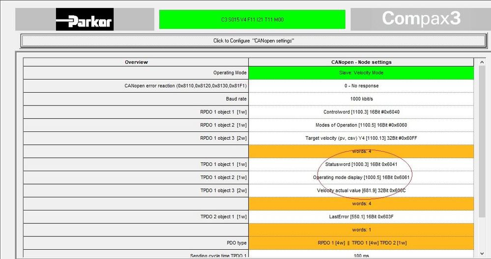
Task: Click the Sending cycle time TPDO 1 label
Action: click(x=218, y=256)
